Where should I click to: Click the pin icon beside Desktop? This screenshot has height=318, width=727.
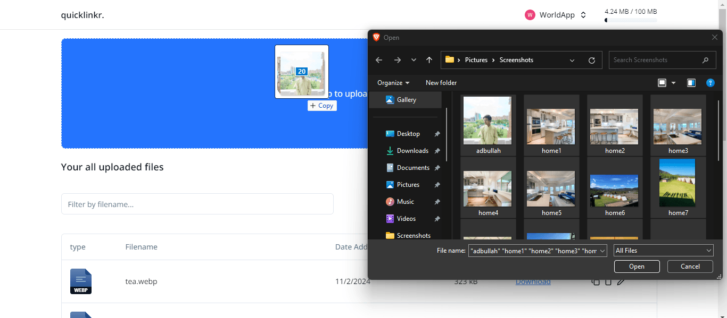(x=437, y=134)
